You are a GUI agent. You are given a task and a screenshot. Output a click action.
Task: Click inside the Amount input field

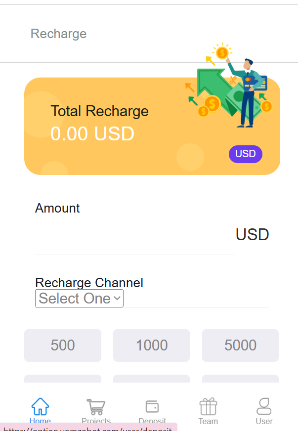coord(134,235)
